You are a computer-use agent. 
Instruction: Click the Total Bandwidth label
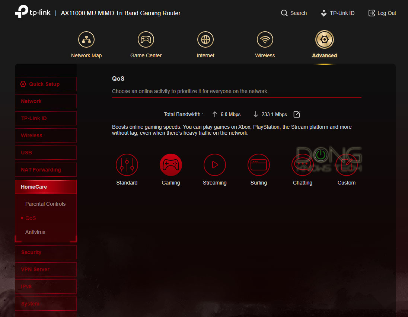point(184,115)
